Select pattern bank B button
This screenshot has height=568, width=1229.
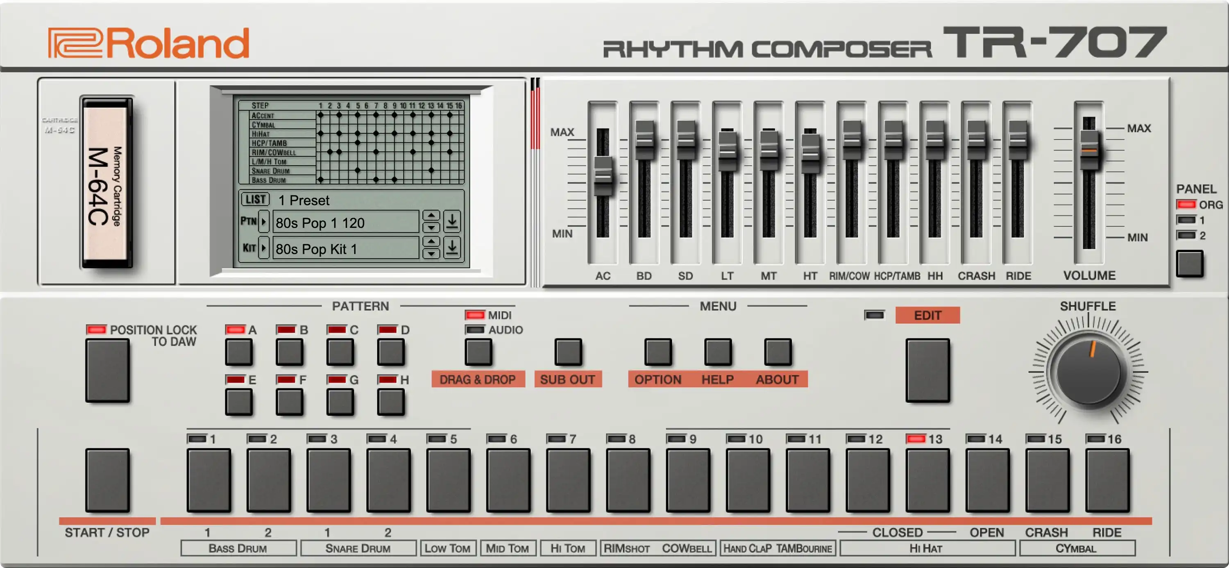pyautogui.click(x=289, y=352)
